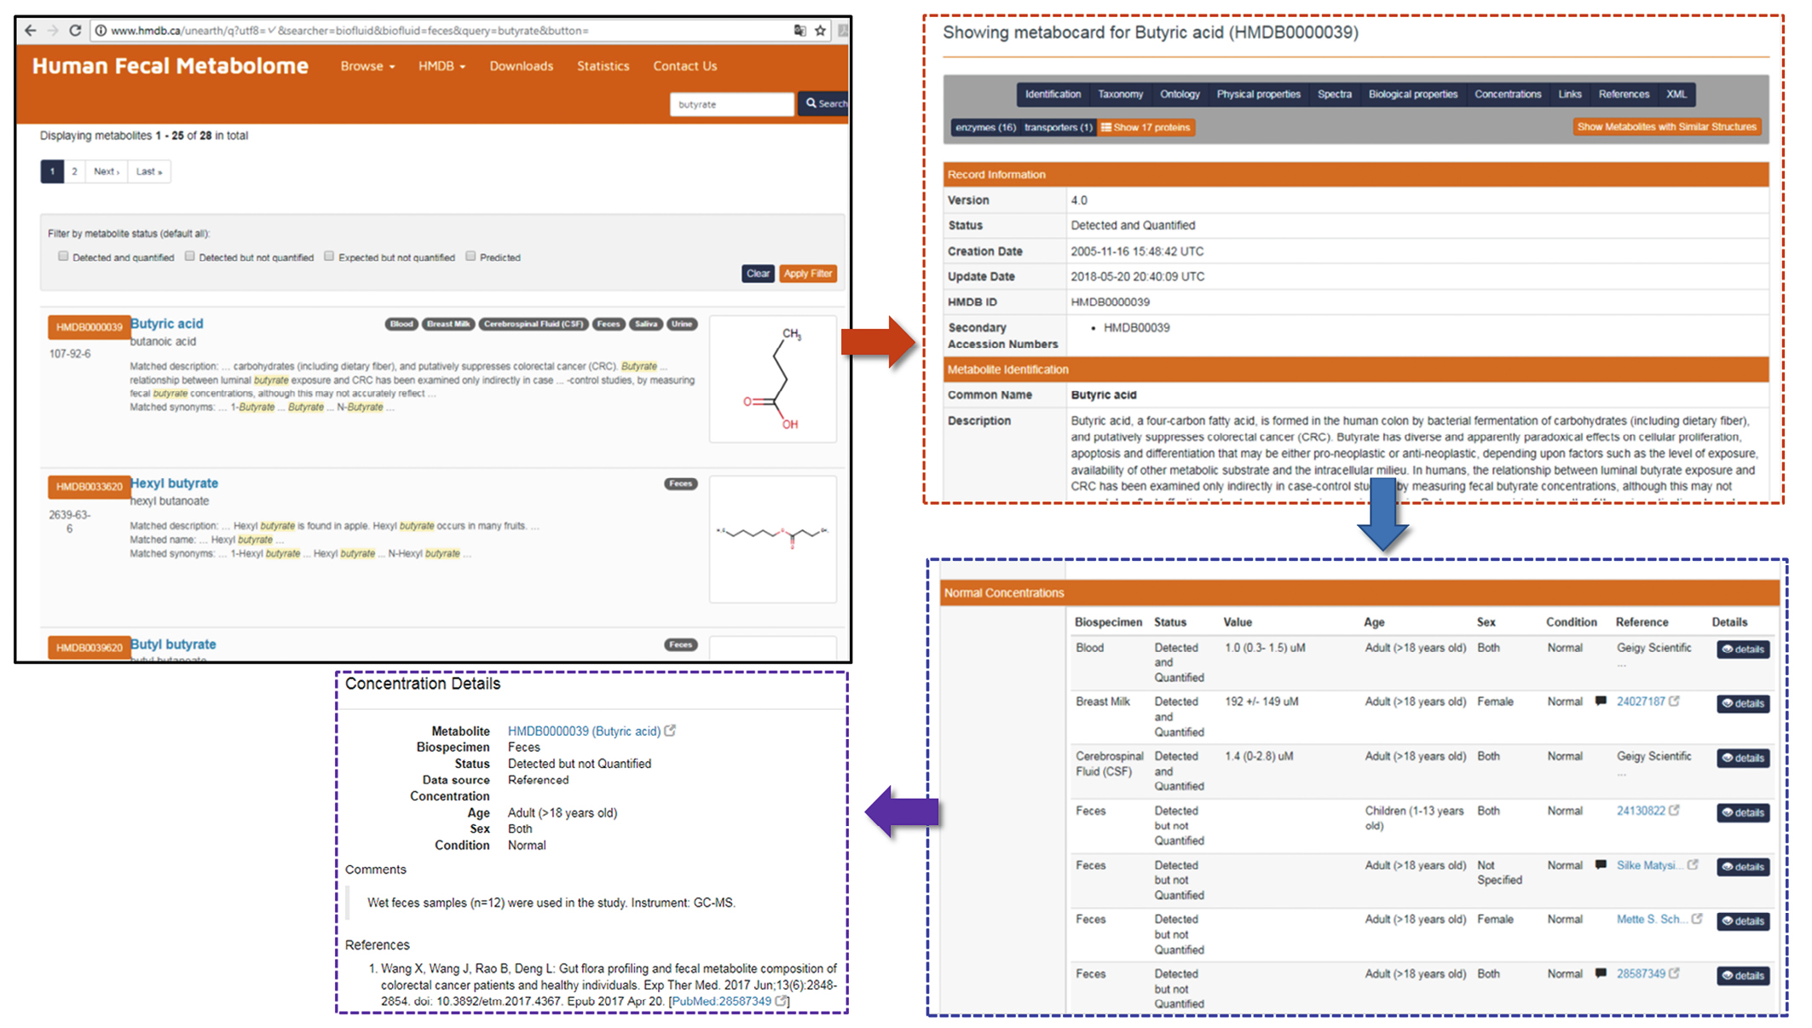
Task: Open Contact Us in navigation bar
Action: (x=684, y=66)
